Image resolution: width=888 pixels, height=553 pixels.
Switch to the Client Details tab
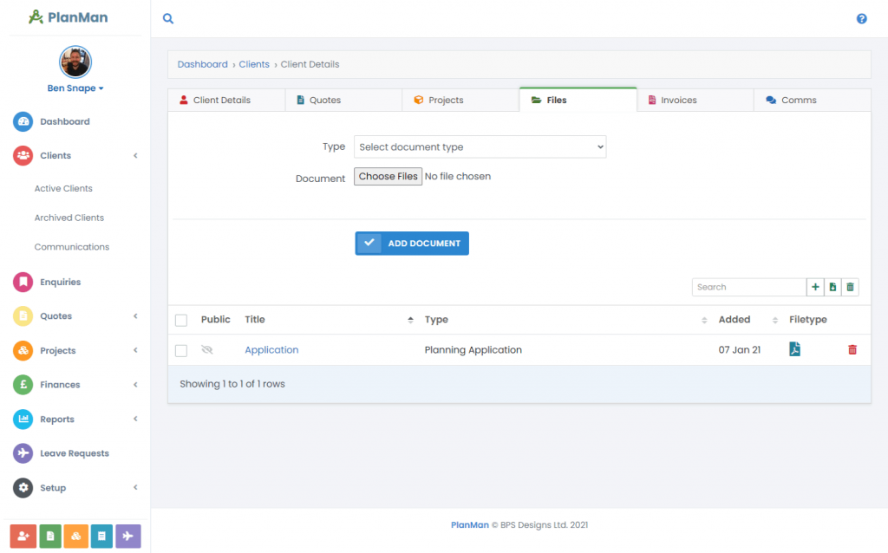(226, 101)
